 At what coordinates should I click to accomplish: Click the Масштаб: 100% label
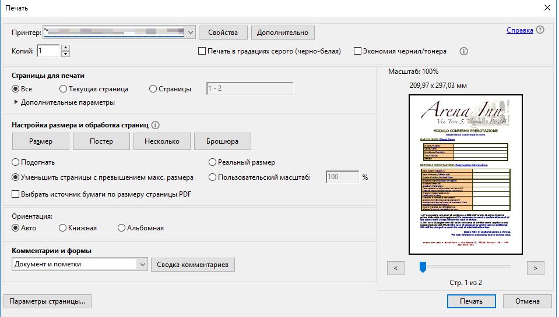tap(413, 72)
